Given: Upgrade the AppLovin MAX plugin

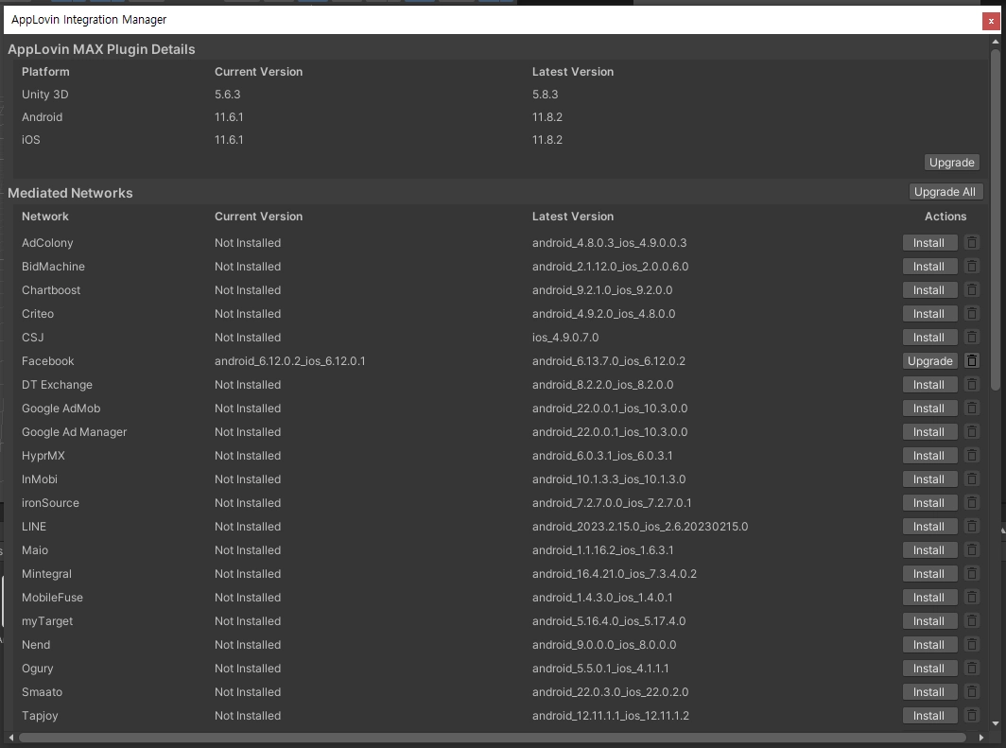Looking at the screenshot, I should 951,163.
